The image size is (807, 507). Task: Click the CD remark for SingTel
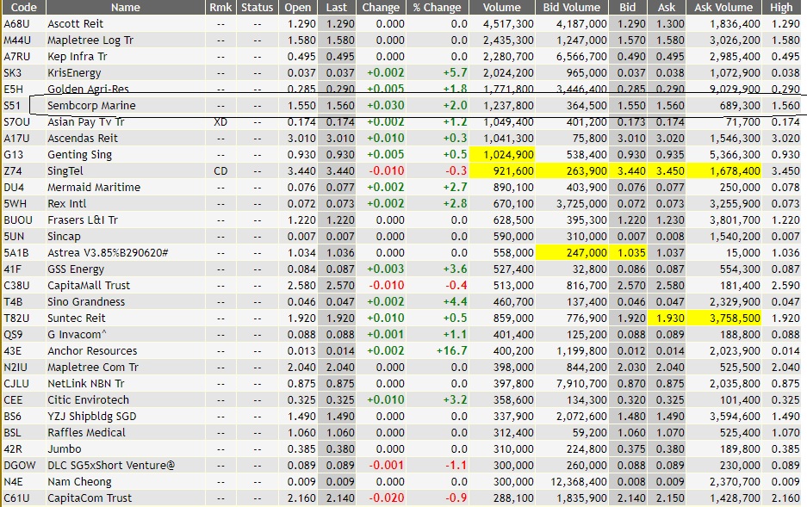(220, 170)
